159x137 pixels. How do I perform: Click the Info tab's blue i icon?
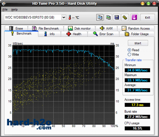point(46,34)
